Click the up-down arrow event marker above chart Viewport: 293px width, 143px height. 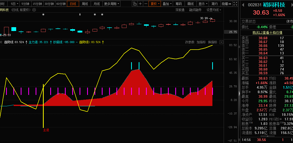80,15
